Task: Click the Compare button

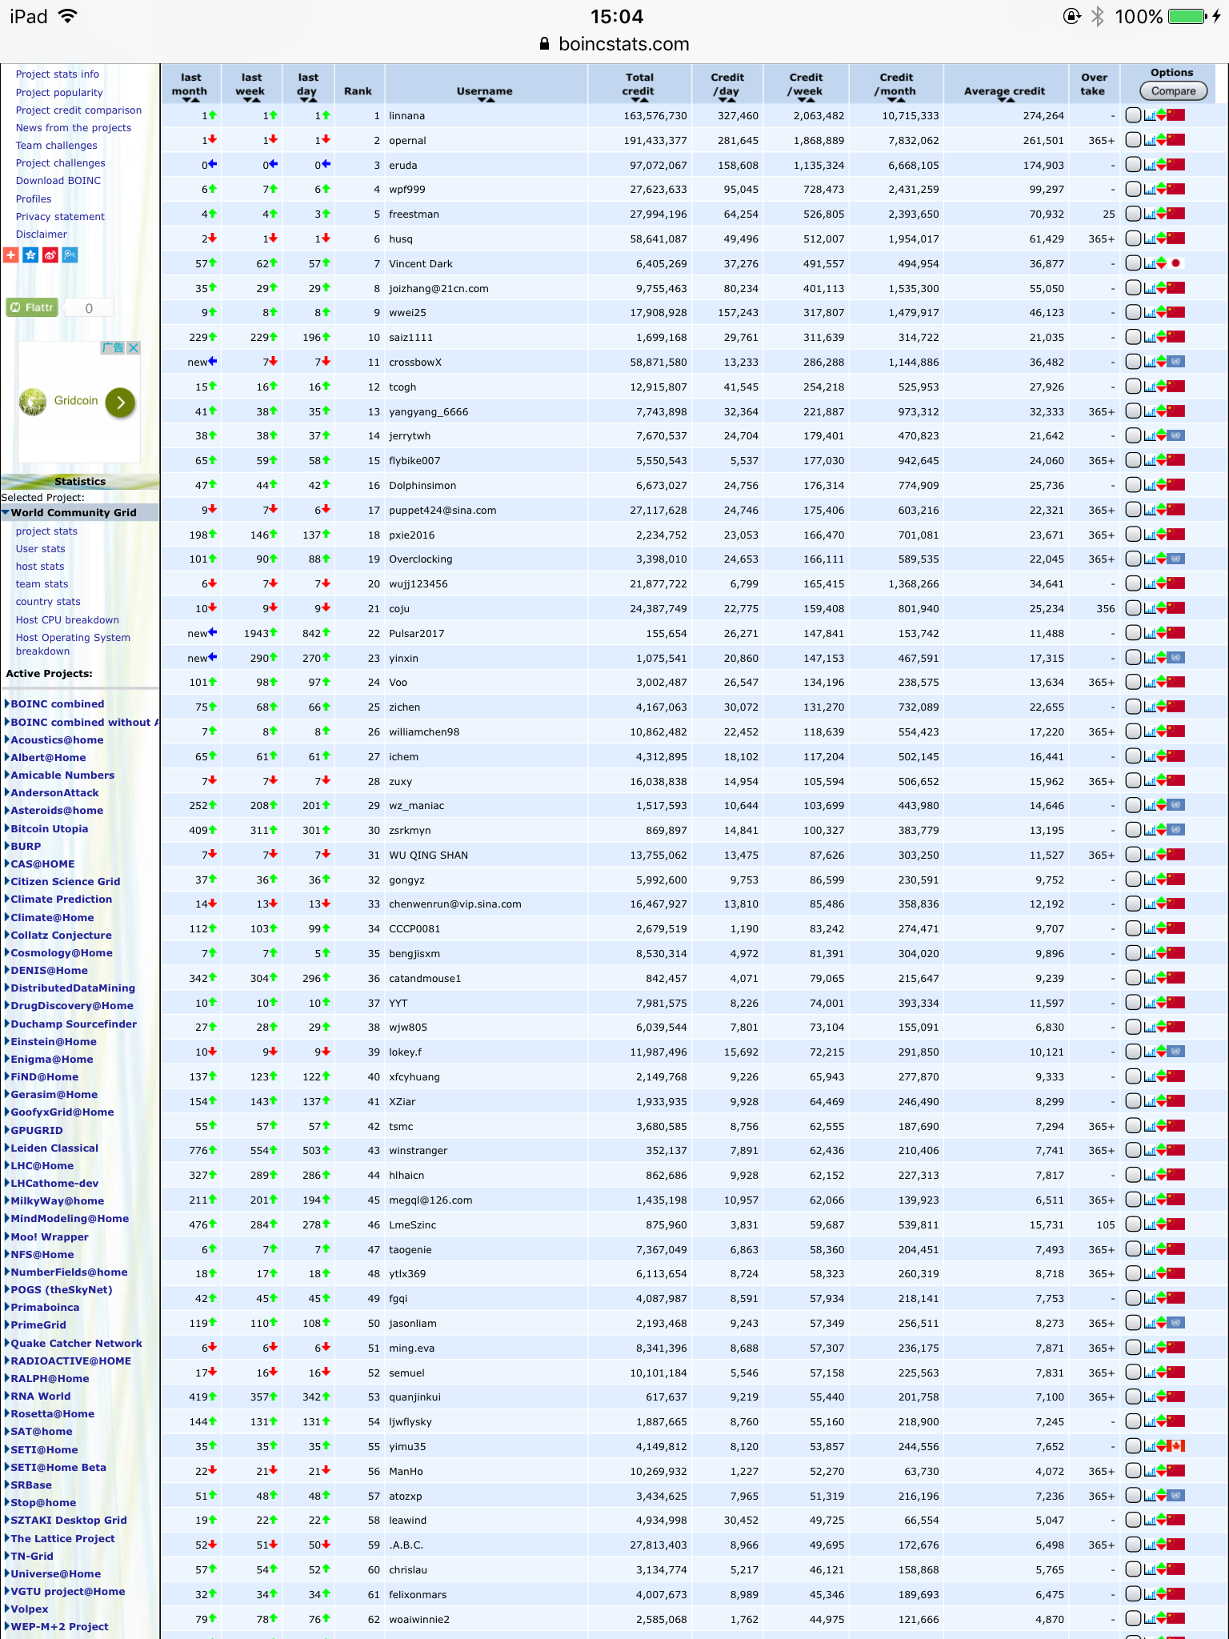Action: pyautogui.click(x=1173, y=91)
